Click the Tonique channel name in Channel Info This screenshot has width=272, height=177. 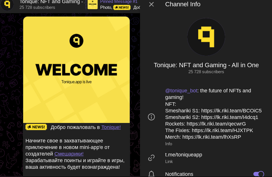coord(206,65)
